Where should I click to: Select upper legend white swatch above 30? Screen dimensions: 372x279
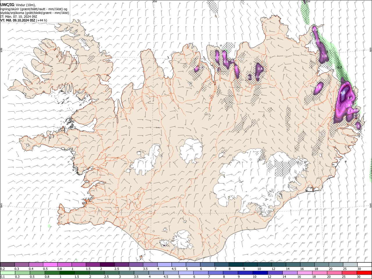365,265
